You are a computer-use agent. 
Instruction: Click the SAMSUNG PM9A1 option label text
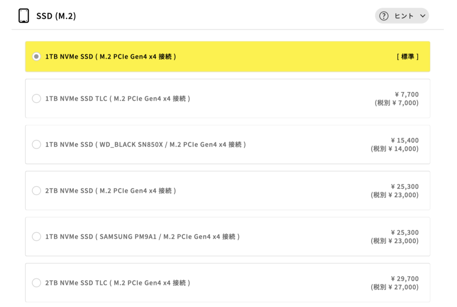pyautogui.click(x=142, y=236)
